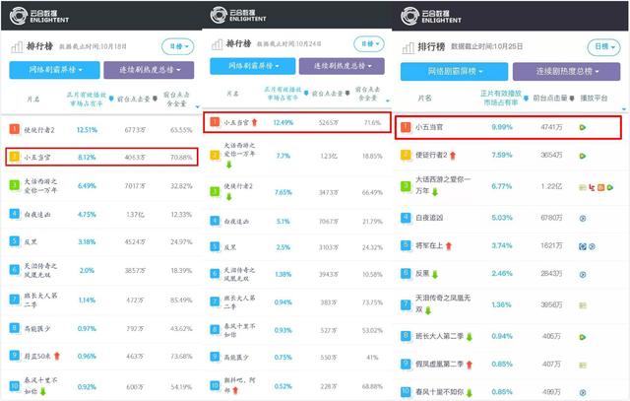Image resolution: width=630 pixels, height=401 pixels.
Task: Click Youku platform icon in October 25 白夜追凶 row
Action: click(x=583, y=219)
